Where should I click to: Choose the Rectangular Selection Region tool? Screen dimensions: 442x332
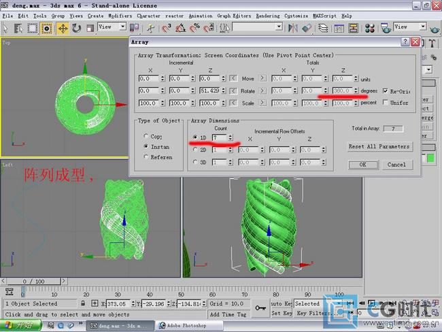coord(32,28)
